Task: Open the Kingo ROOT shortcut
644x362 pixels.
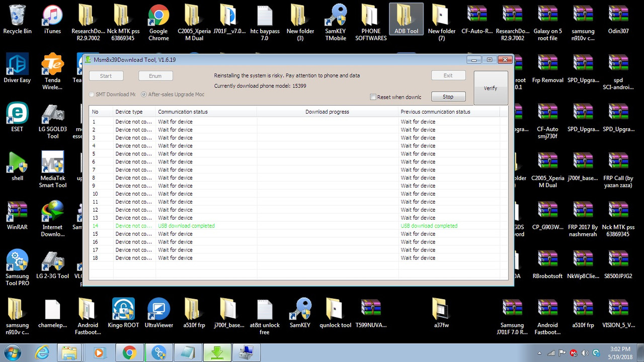Action: tap(123, 314)
